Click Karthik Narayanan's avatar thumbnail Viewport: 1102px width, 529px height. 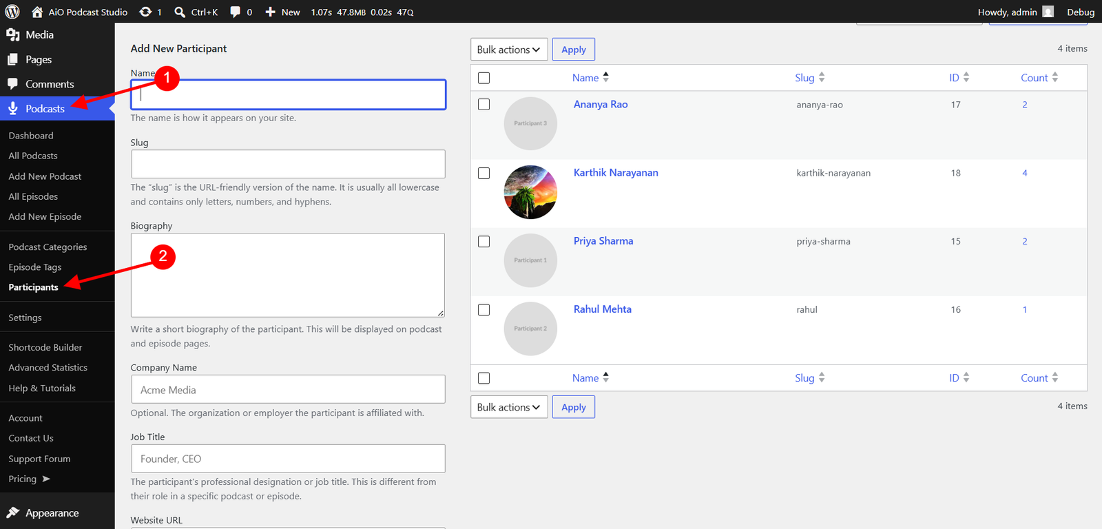(530, 192)
